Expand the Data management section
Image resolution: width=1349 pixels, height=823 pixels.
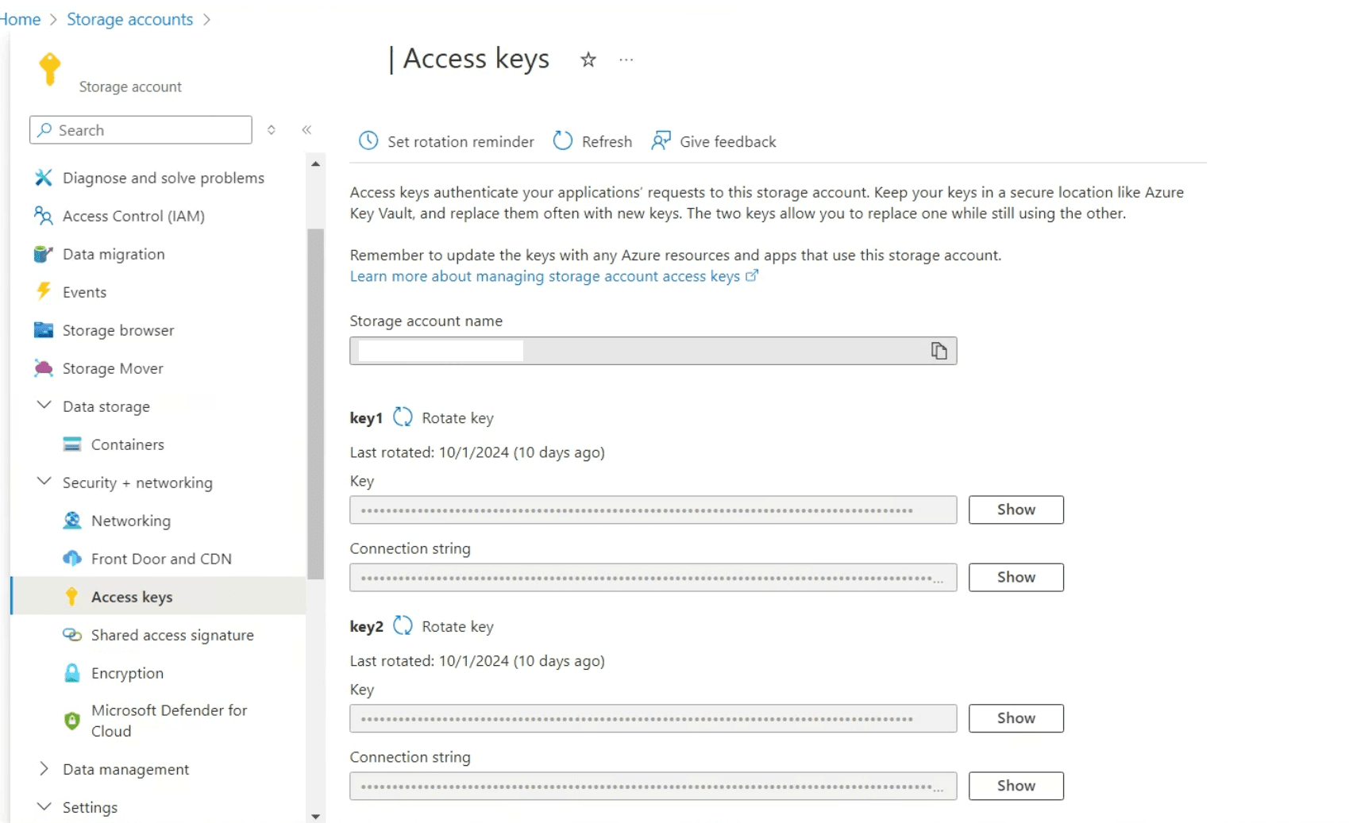pyautogui.click(x=44, y=769)
